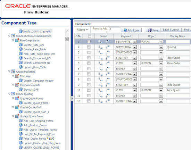
Task: Click the Plan Components grid icon
Action: (x=17, y=40)
